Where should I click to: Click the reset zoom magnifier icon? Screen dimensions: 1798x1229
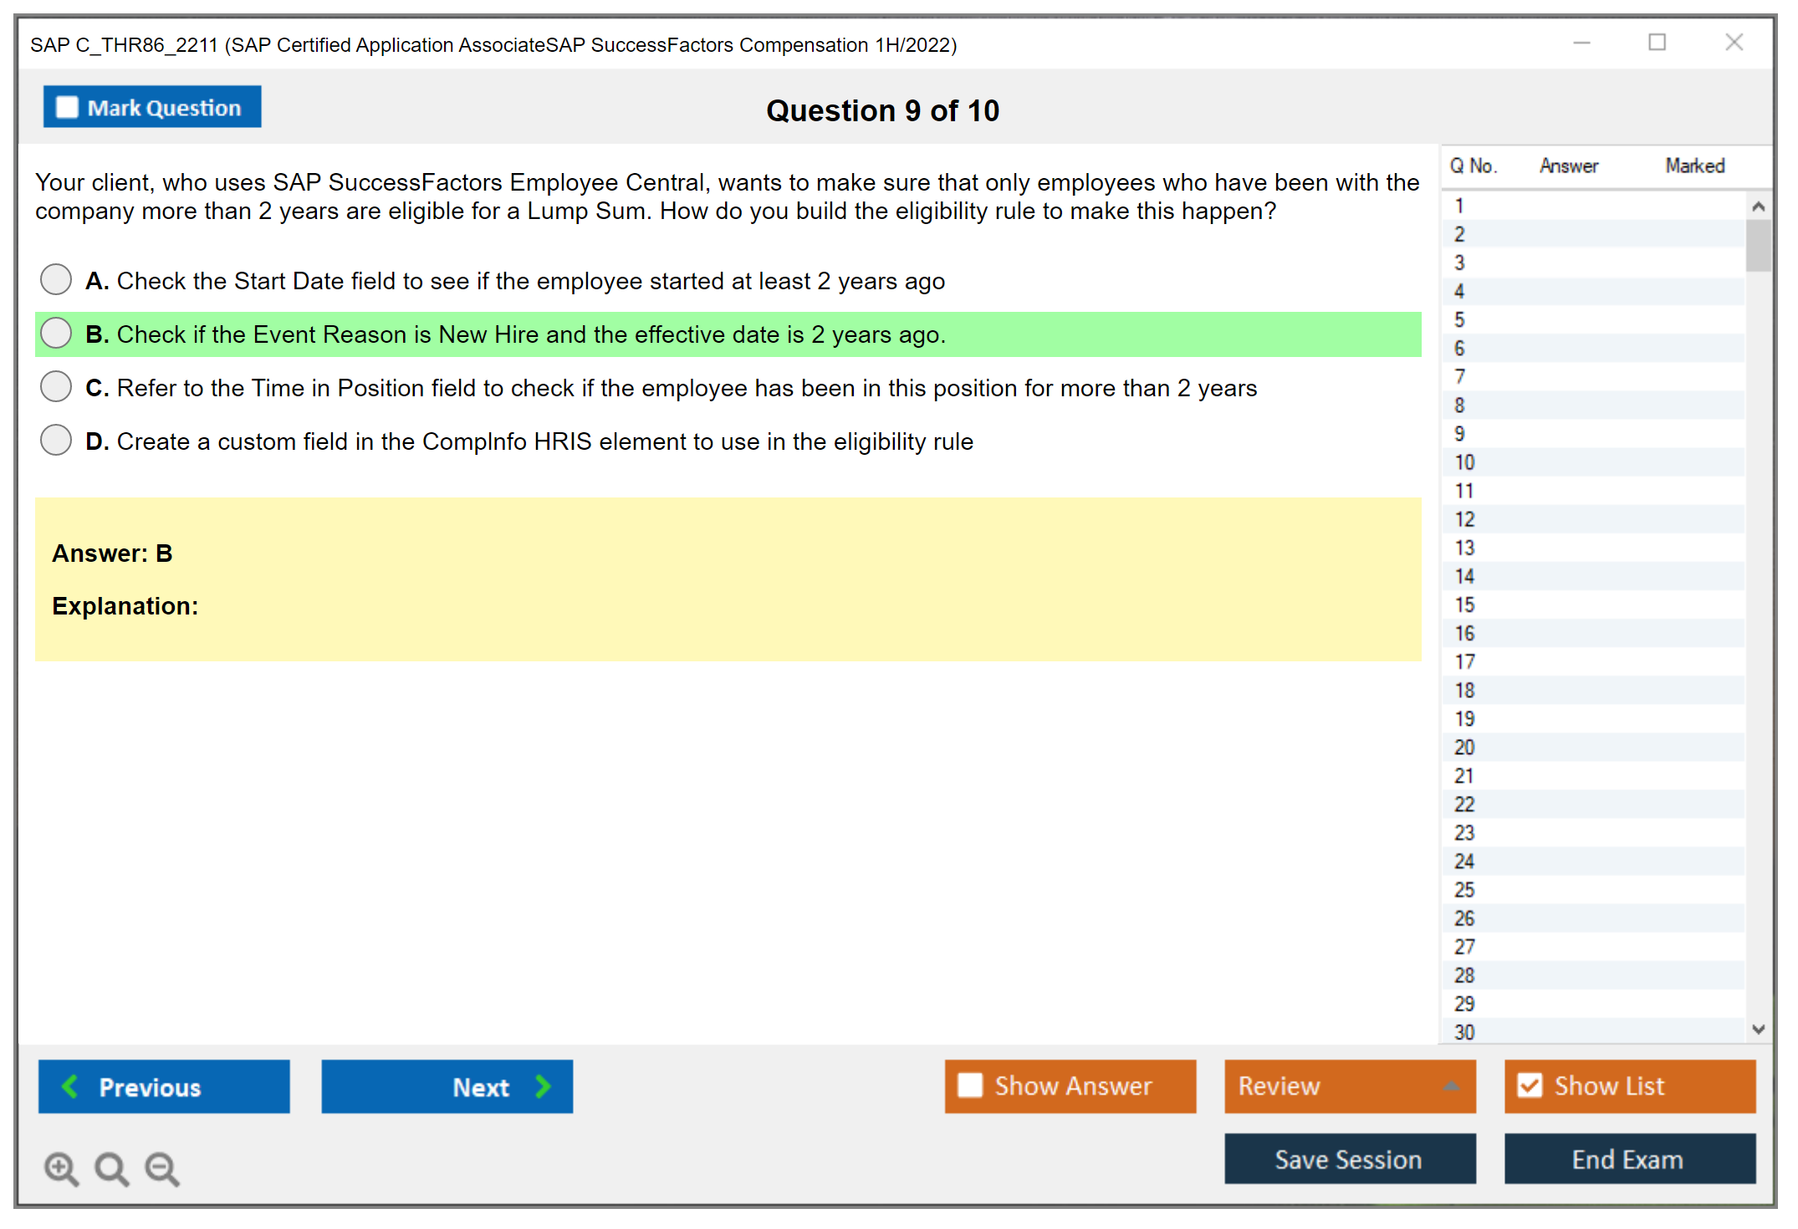[x=111, y=1168]
